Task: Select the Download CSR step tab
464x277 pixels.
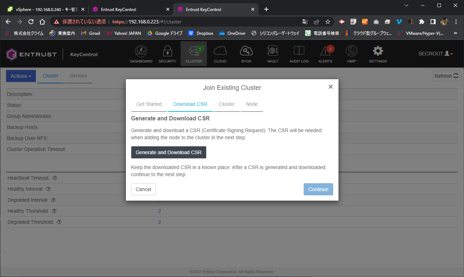Action: click(190, 104)
